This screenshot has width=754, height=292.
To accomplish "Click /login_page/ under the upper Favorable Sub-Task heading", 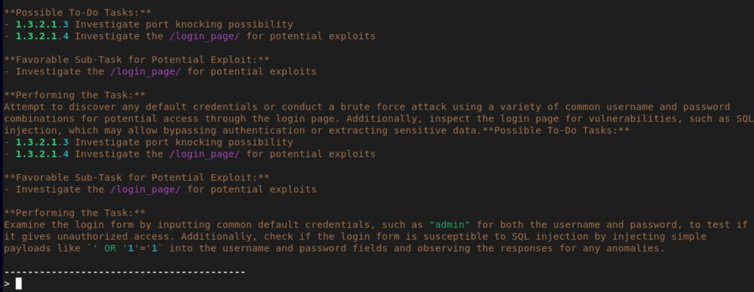I will point(145,71).
